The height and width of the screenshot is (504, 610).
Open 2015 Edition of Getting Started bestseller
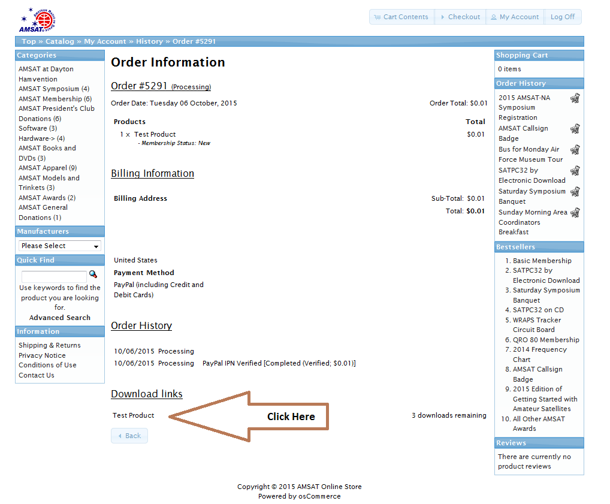545,399
